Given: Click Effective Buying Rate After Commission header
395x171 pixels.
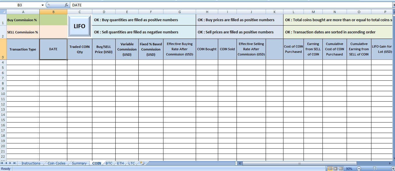Looking at the screenshot, I should (x=179, y=49).
